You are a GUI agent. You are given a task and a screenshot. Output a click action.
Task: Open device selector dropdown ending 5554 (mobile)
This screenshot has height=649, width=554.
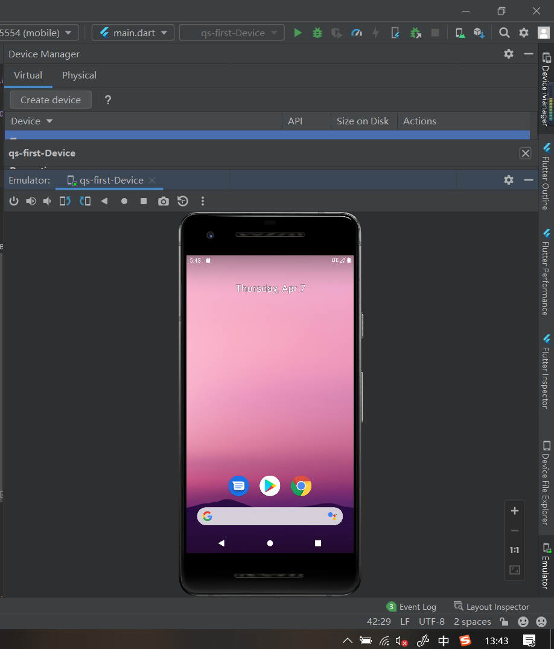point(39,33)
